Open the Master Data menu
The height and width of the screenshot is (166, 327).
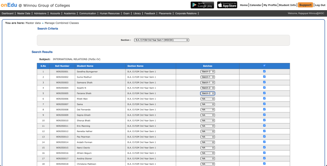point(24,13)
